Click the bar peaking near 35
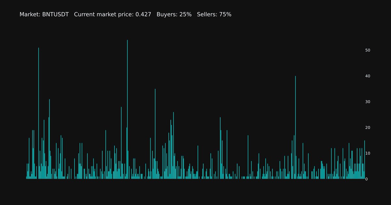The image size is (391, 205). click(x=155, y=134)
